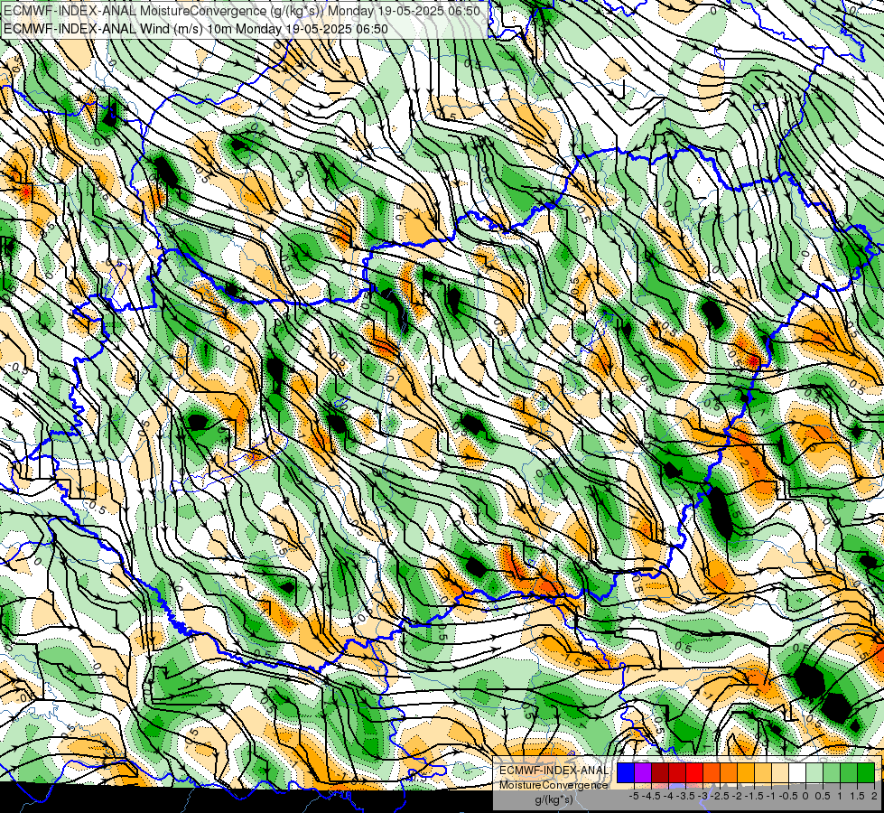The width and height of the screenshot is (884, 813).
Task: Click 'MoistureConvergence' label in the legend box
Action: tap(554, 786)
